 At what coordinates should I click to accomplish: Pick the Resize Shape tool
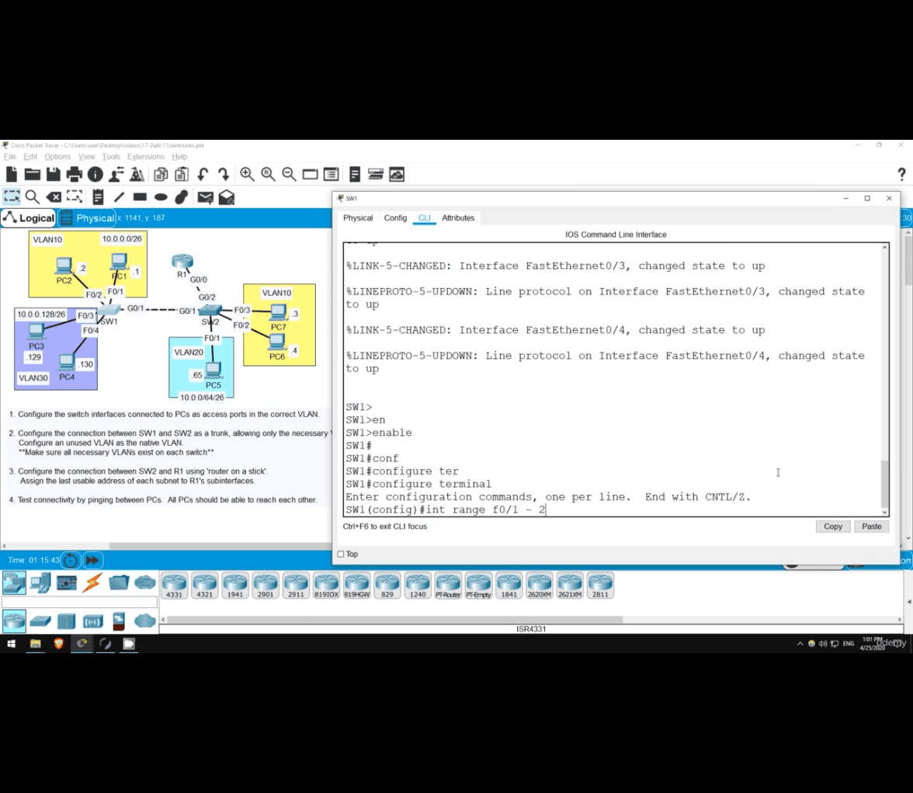tap(75, 197)
